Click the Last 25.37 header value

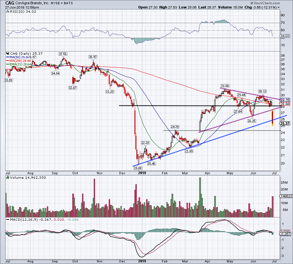(207, 7)
